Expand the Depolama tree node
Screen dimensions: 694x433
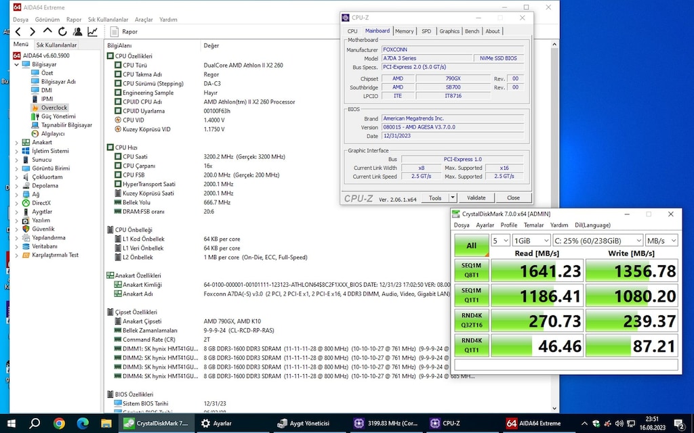coord(17,185)
